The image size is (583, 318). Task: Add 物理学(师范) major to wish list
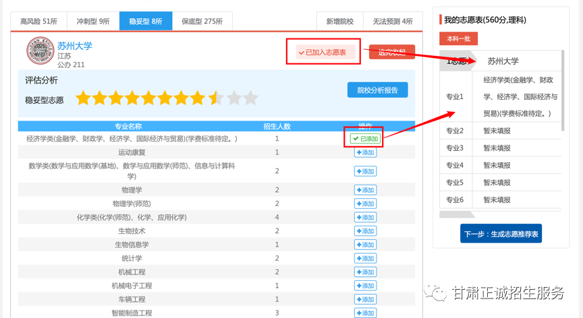click(x=365, y=204)
